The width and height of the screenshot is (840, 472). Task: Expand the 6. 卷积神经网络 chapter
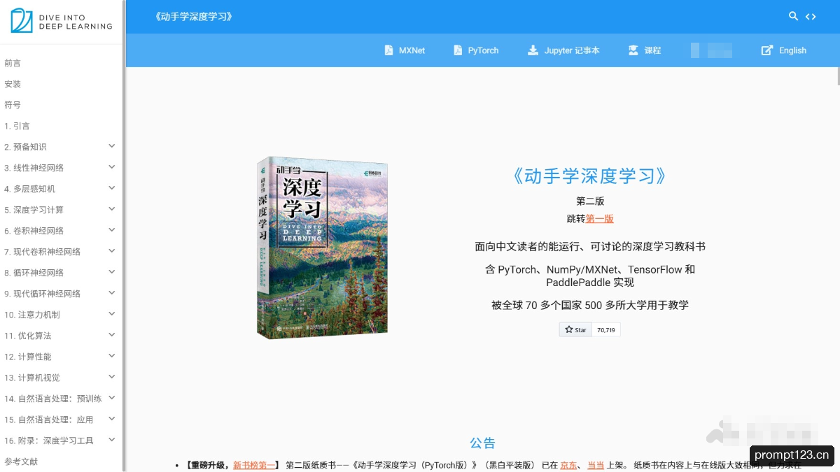(112, 230)
